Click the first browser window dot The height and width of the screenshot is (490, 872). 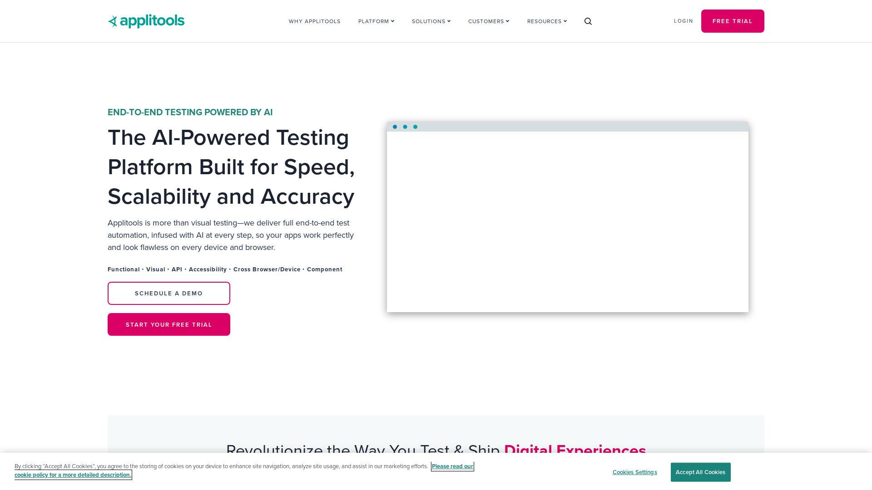pyautogui.click(x=395, y=127)
